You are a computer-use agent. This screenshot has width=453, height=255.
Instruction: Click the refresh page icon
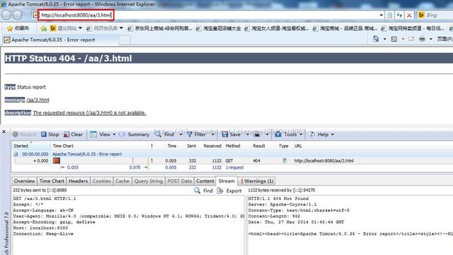click(399, 15)
